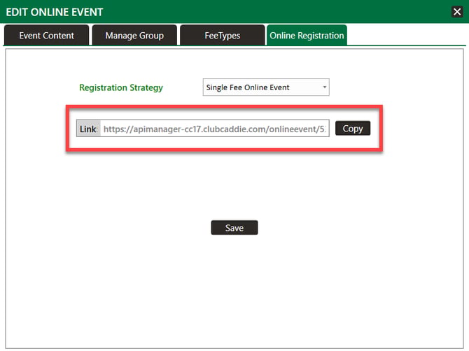469x351 pixels.
Task: Click the green title bar's empty area
Action: click(x=280, y=12)
